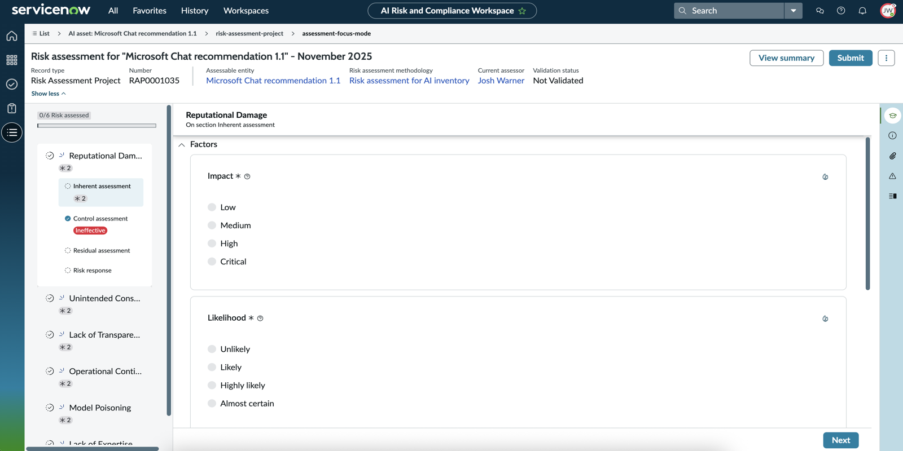Click the status icon beside Reputational Damage risk
This screenshot has width=903, height=451.
coord(50,156)
